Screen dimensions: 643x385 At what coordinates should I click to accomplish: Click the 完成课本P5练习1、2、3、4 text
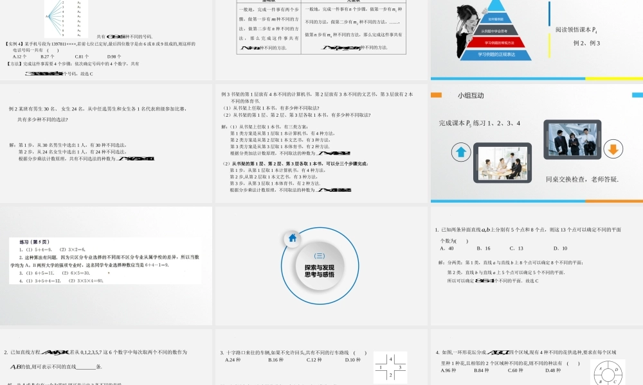click(x=481, y=123)
